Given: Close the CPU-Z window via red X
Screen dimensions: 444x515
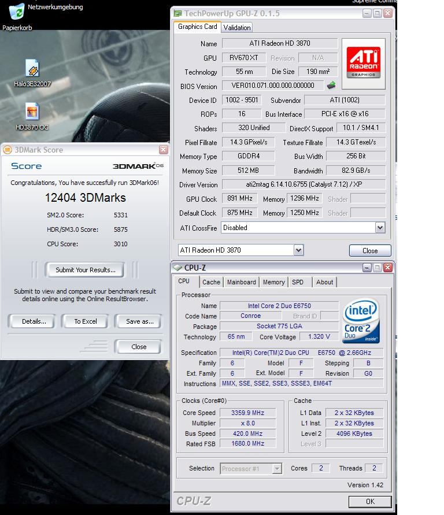Looking at the screenshot, I should coord(387,268).
